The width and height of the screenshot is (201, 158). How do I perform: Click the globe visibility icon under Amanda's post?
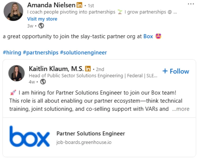point(41,26)
